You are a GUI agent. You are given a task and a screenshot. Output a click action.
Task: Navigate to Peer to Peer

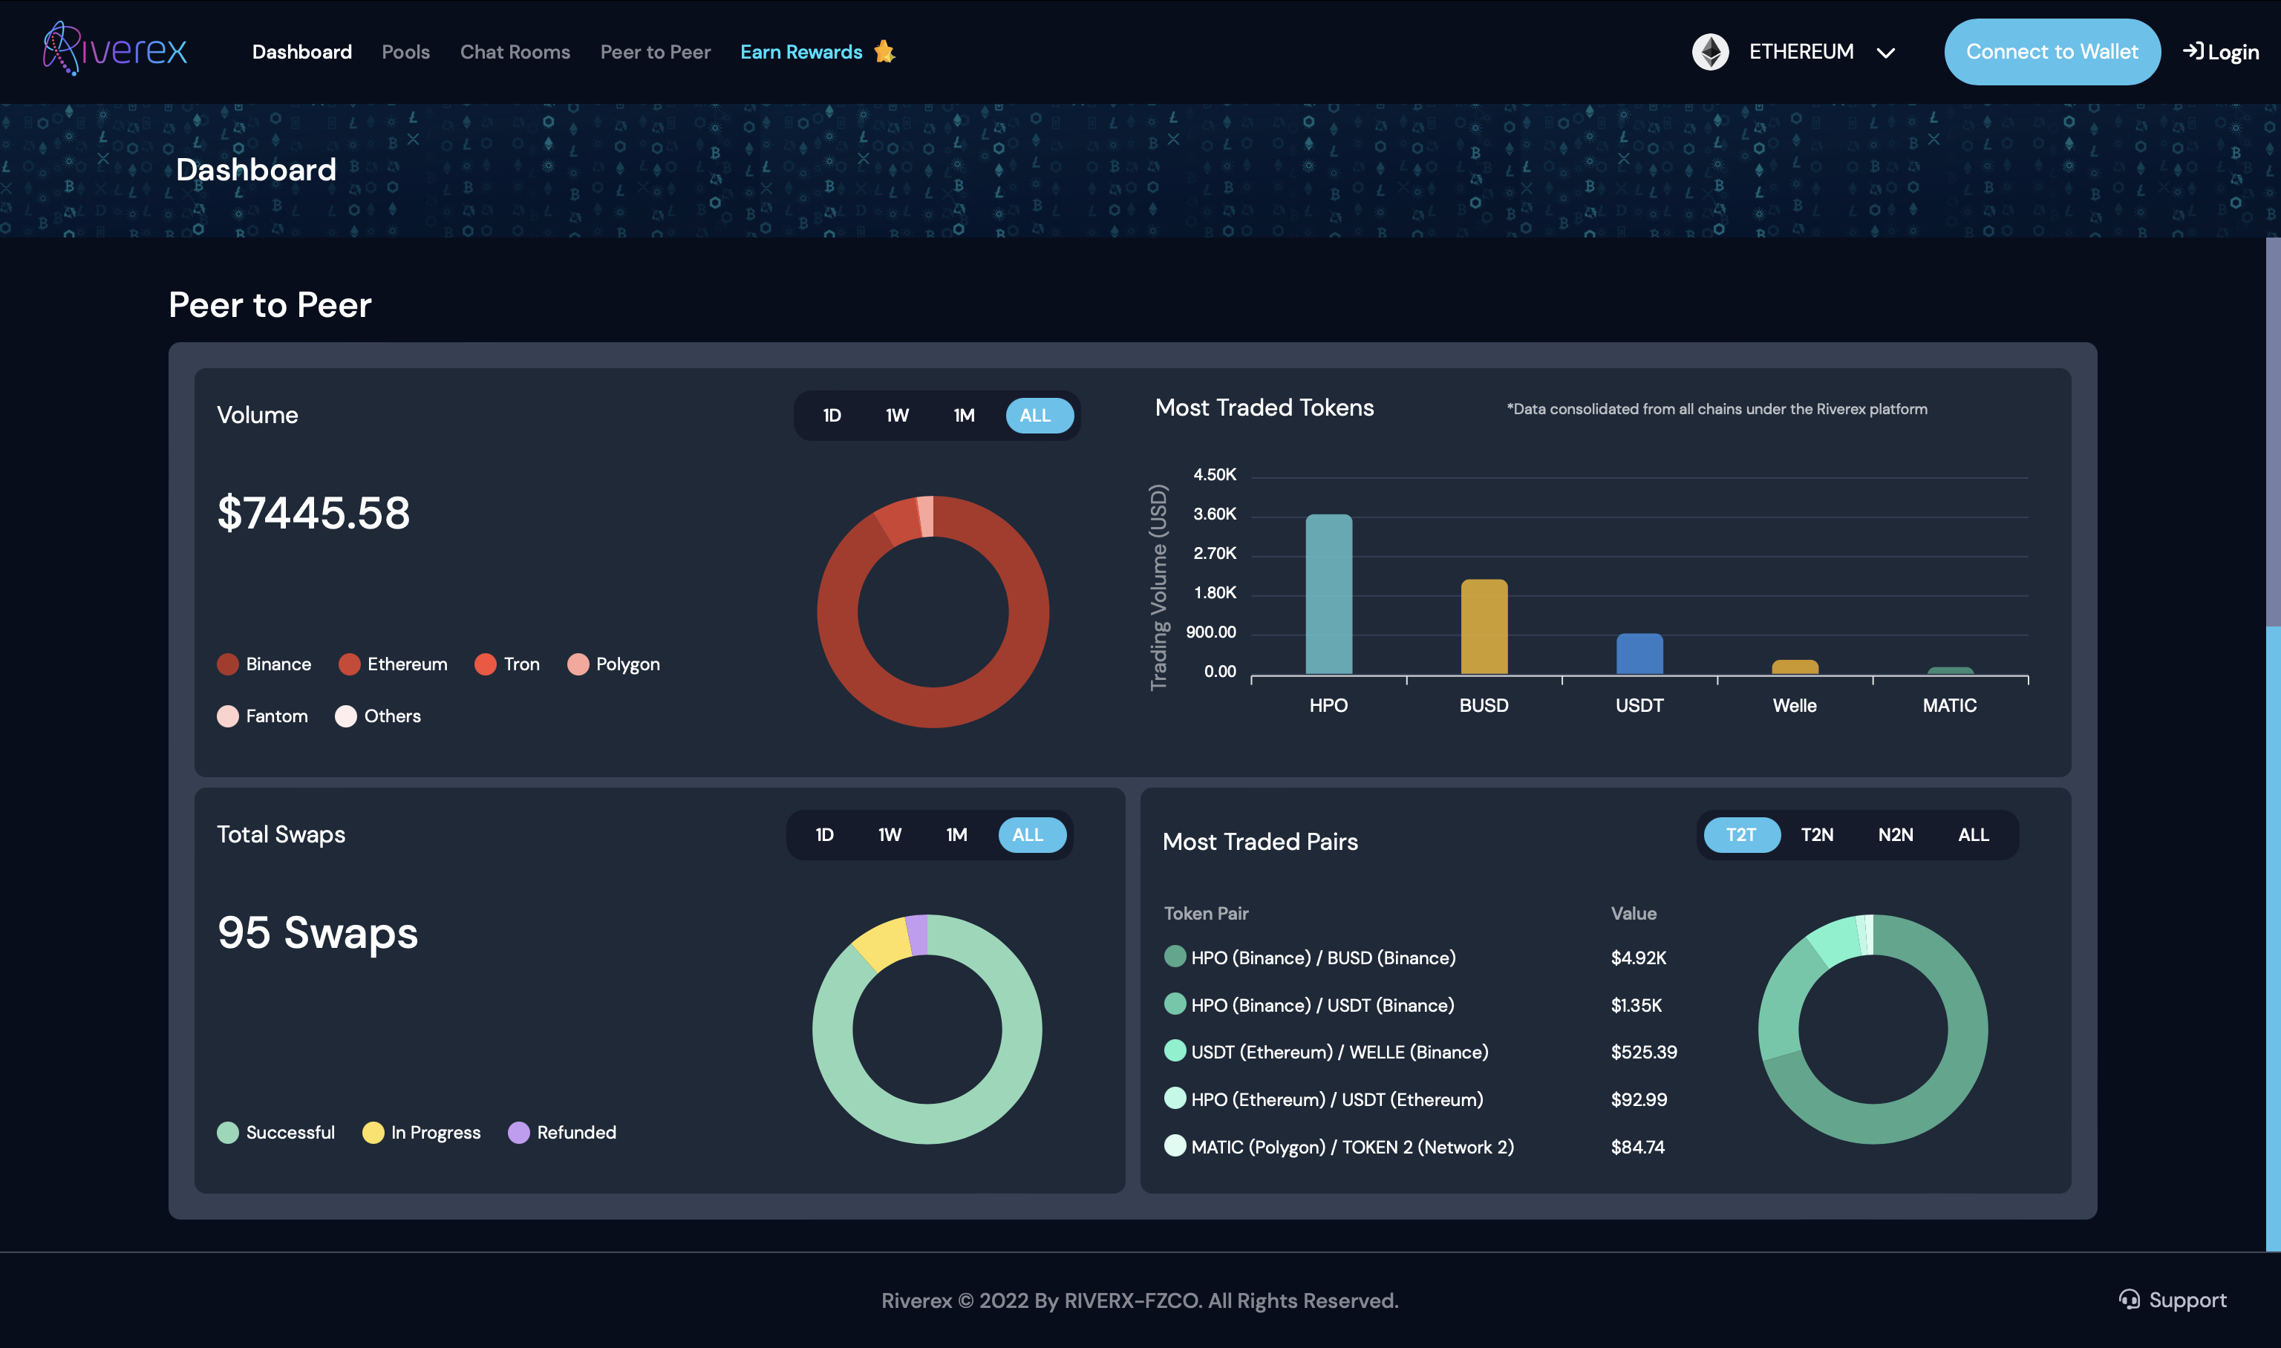coord(655,52)
